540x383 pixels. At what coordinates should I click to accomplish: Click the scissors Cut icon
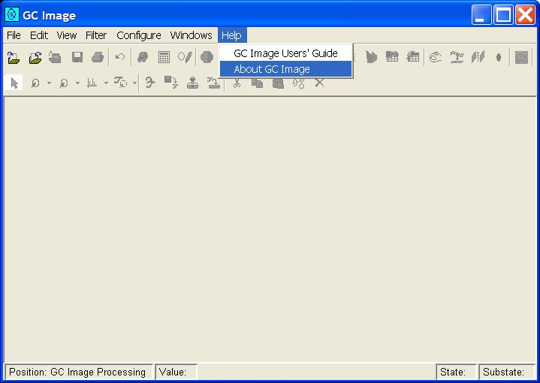click(x=237, y=83)
